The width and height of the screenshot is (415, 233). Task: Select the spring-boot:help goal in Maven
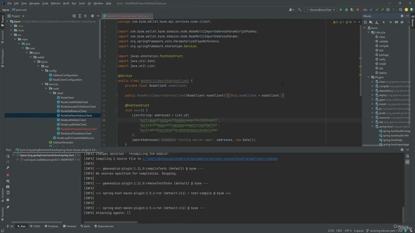click(x=392, y=140)
